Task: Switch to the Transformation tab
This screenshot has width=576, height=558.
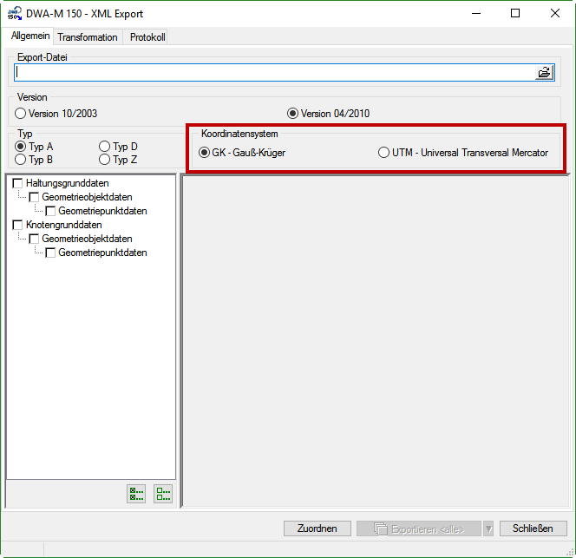Action: pyautogui.click(x=87, y=37)
